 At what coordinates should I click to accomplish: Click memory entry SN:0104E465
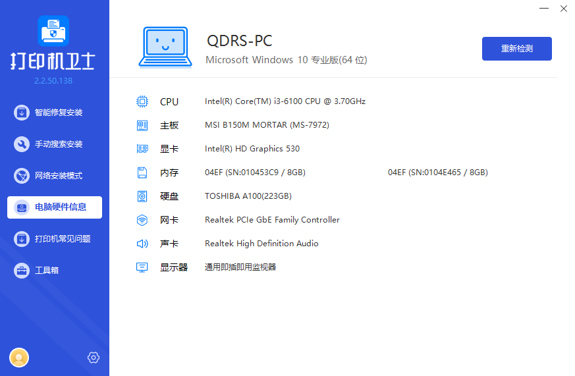click(438, 173)
